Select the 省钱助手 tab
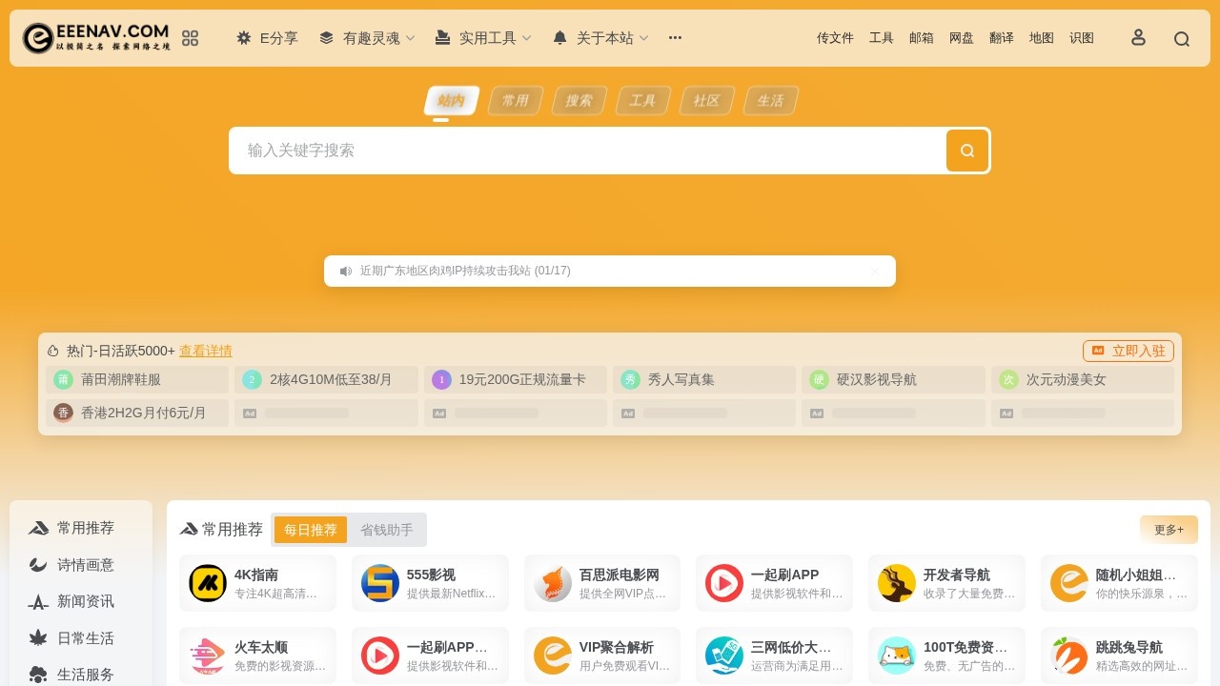The image size is (1220, 686). [387, 530]
